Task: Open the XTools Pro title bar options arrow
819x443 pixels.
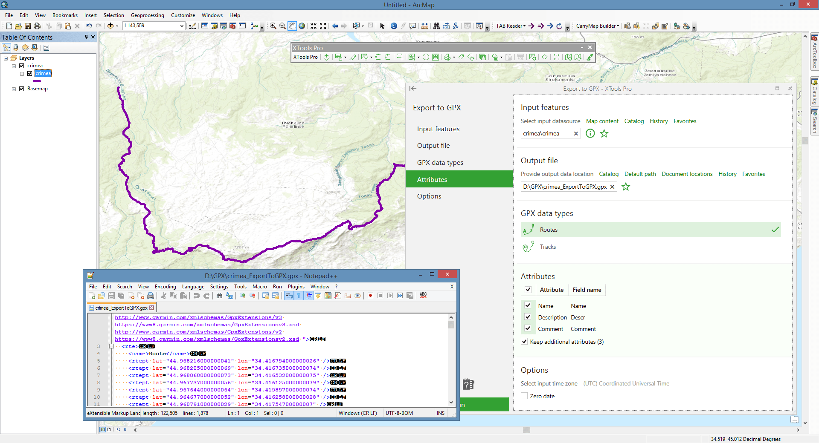Action: (x=582, y=48)
